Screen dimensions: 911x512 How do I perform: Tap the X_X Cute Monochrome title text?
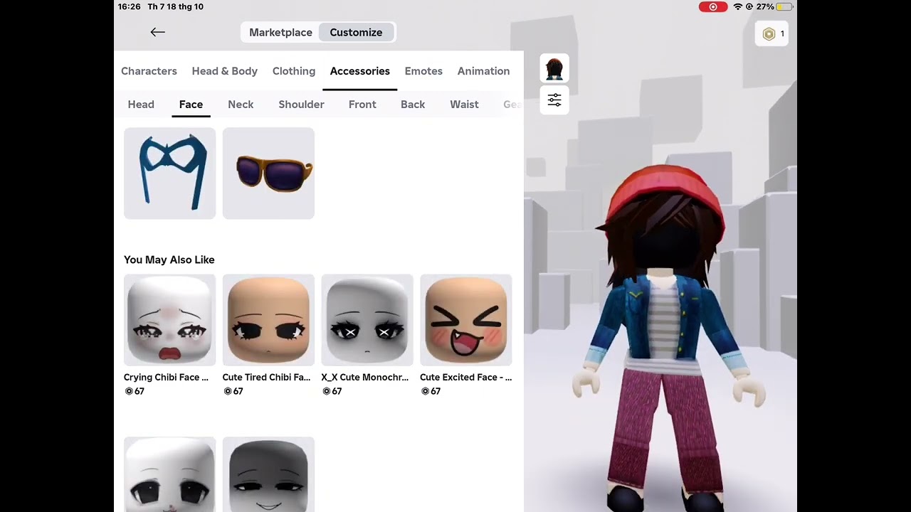coord(365,378)
